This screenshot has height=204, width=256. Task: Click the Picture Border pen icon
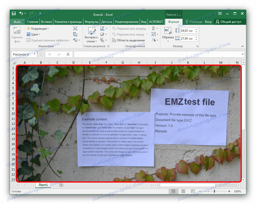pos(102,29)
